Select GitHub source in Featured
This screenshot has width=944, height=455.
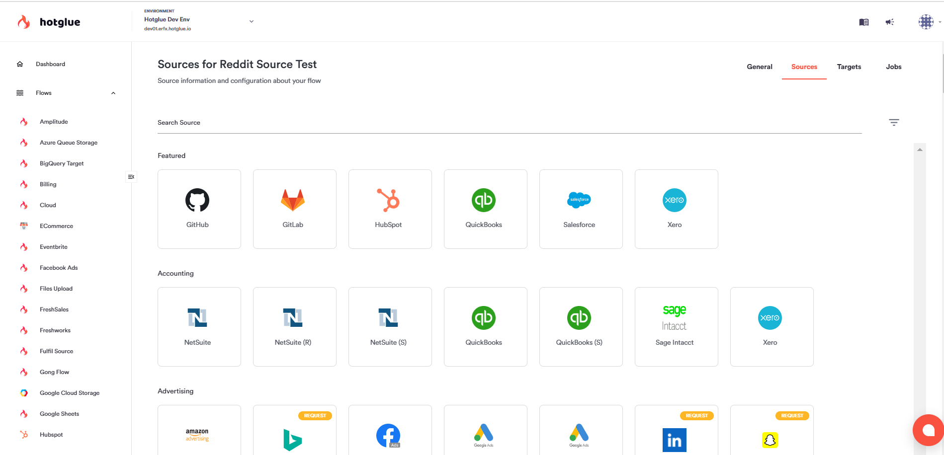(x=199, y=209)
